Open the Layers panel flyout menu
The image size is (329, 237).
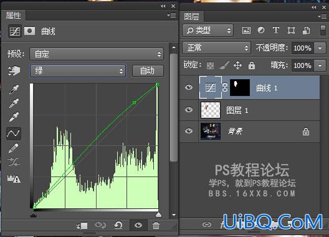pos(322,16)
